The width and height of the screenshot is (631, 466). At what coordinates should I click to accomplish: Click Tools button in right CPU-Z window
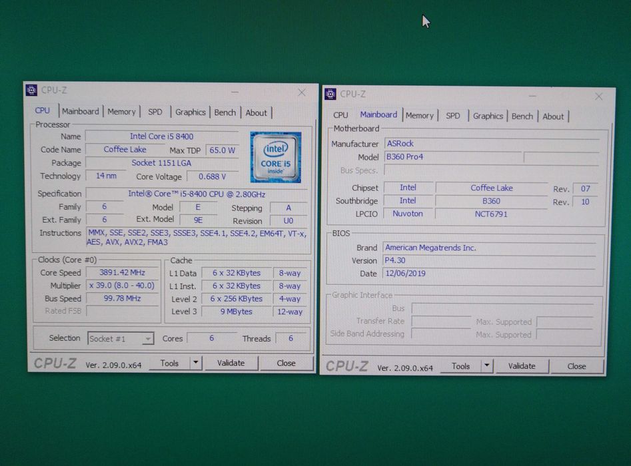pos(461,366)
